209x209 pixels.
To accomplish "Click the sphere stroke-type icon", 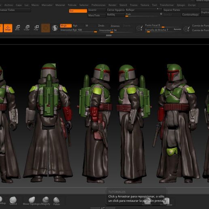I will pyautogui.click(x=55, y=28).
